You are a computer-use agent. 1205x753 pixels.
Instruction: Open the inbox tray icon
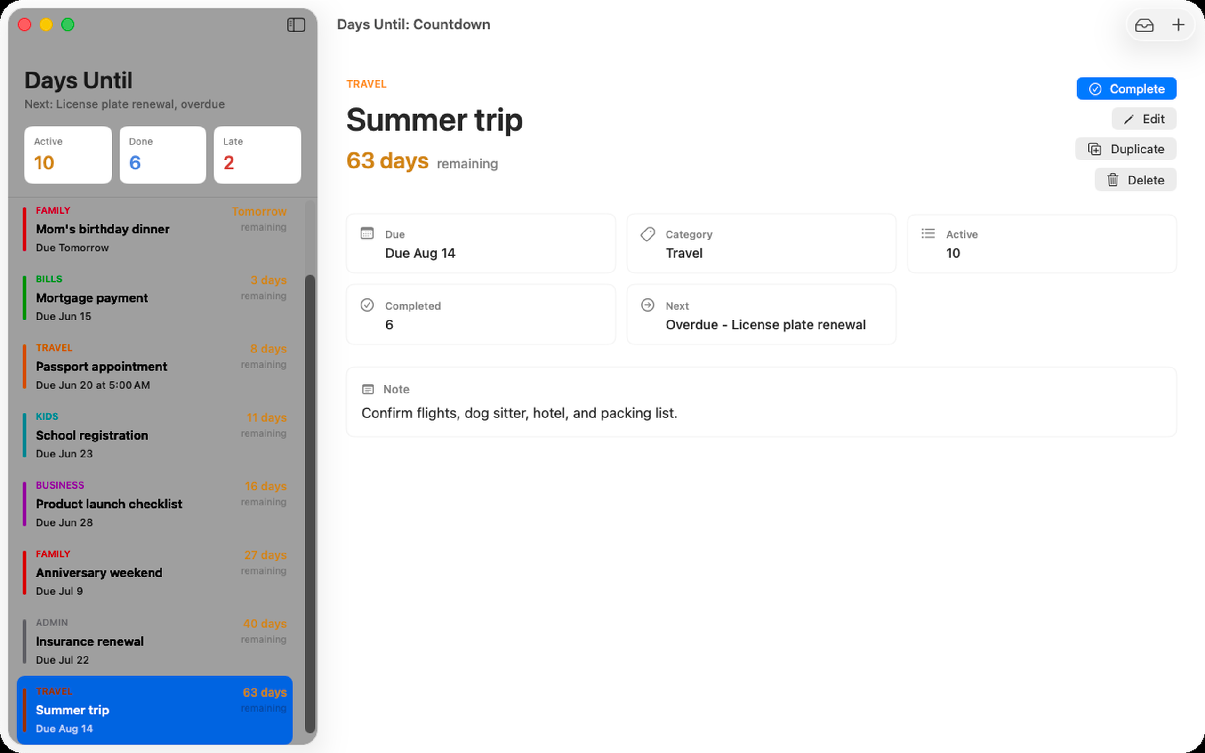1144,25
